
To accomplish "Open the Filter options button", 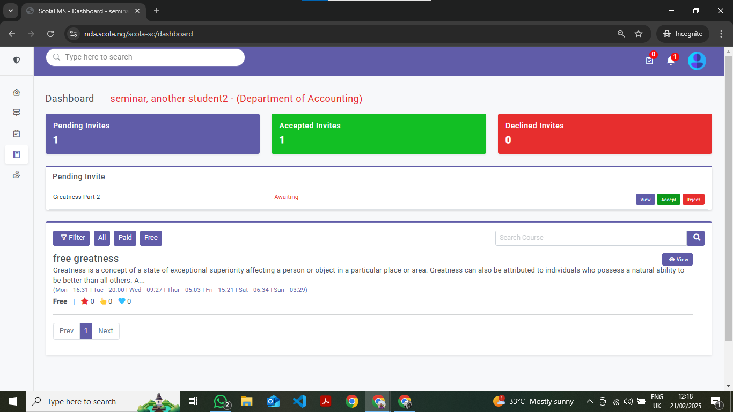I will point(71,238).
